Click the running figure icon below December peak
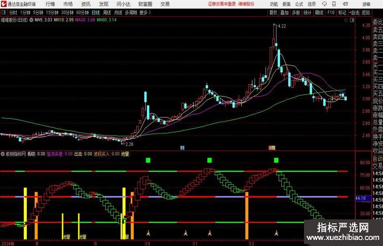 276,233
